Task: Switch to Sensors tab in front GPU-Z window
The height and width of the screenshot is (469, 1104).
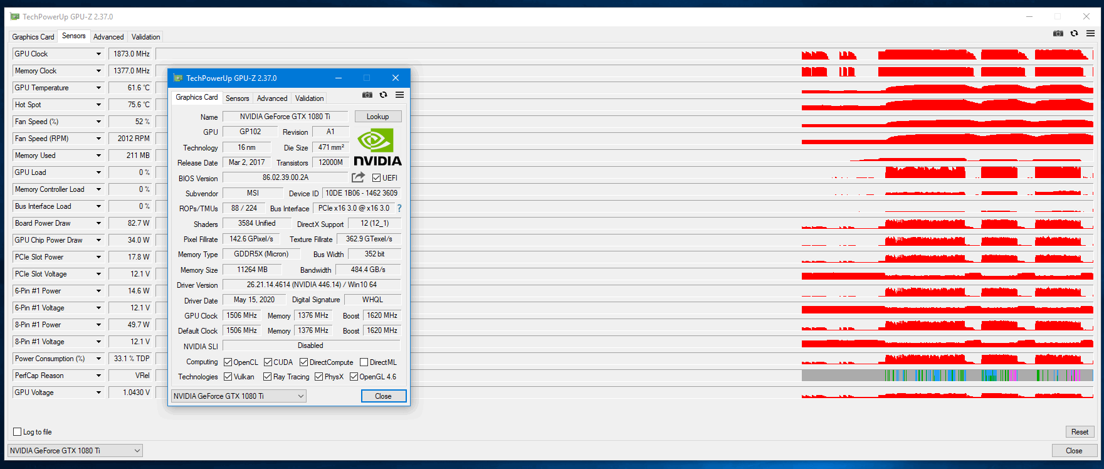Action: tap(238, 98)
